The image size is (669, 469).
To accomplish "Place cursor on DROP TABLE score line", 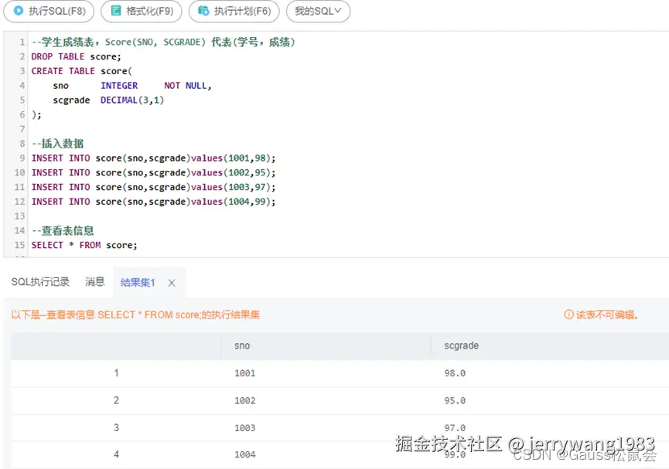I will tap(76, 56).
